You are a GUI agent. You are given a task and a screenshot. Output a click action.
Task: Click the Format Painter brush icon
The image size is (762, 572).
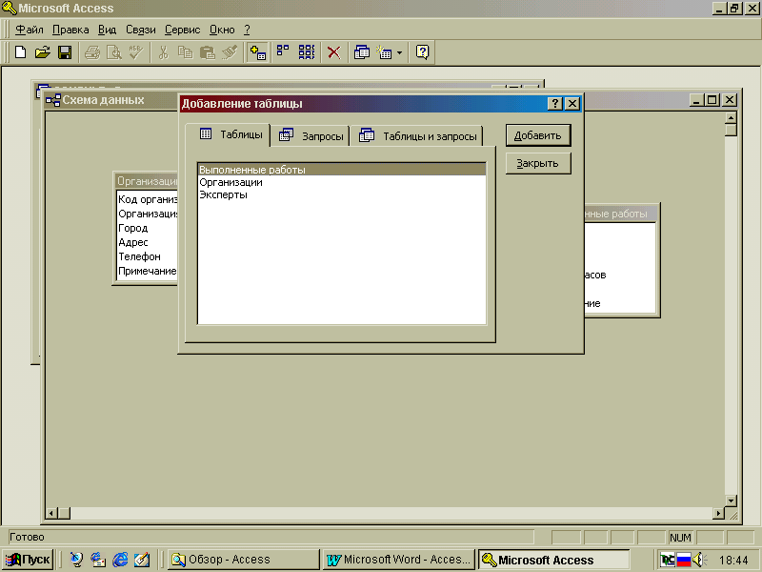pos(230,52)
